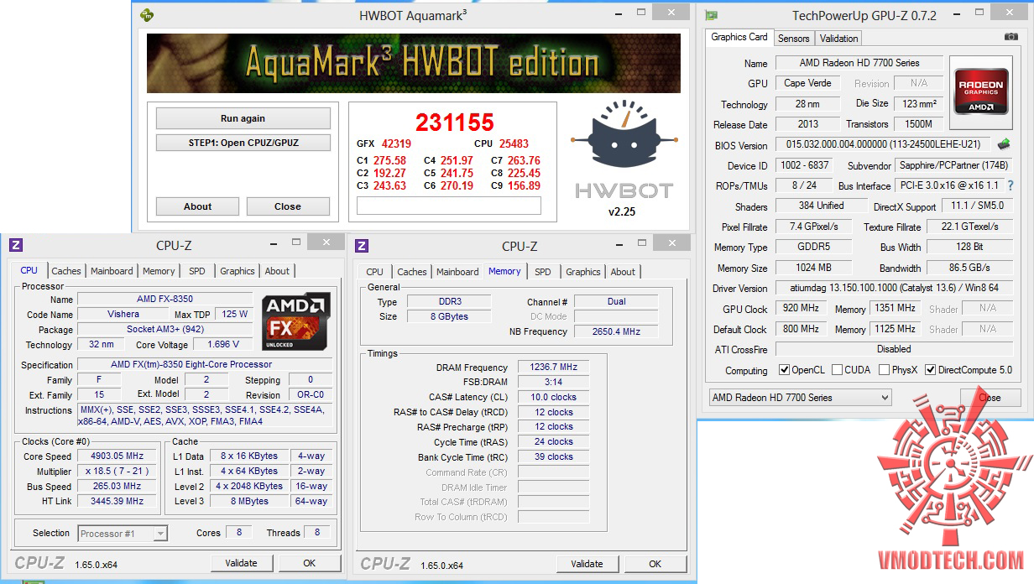Click the GFX 42319 score value
The width and height of the screenshot is (1034, 584).
396,143
